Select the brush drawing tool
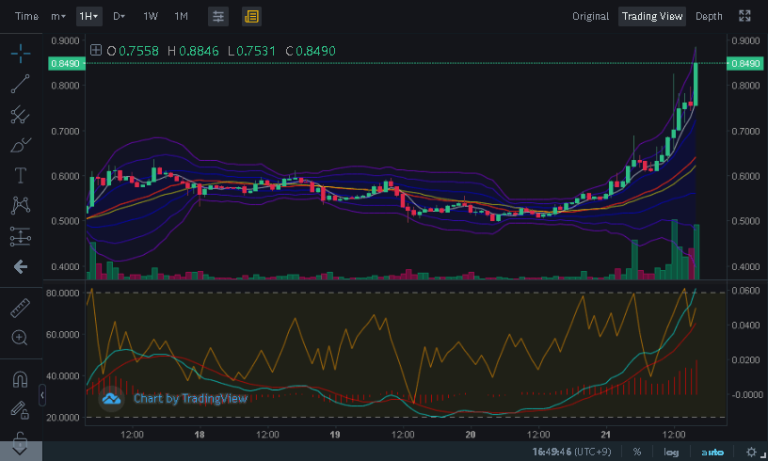Image resolution: width=768 pixels, height=461 pixels. 21,145
